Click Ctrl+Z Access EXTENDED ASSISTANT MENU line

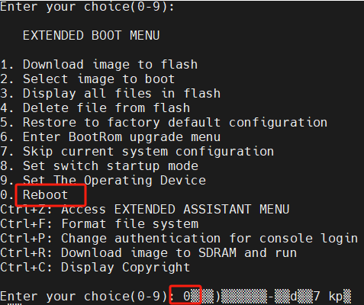pos(145,210)
